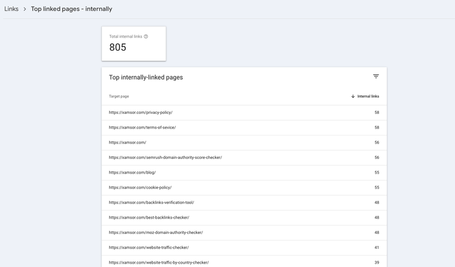Open the terms-of-sevice page row
455x267 pixels.
pyautogui.click(x=142, y=128)
